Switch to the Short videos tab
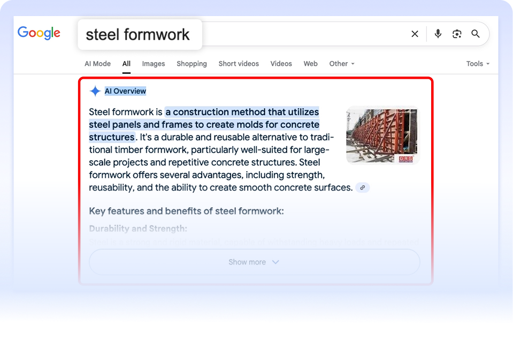 pos(239,64)
